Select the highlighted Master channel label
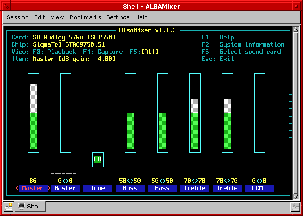This screenshot has width=303, height=216. tap(33, 188)
